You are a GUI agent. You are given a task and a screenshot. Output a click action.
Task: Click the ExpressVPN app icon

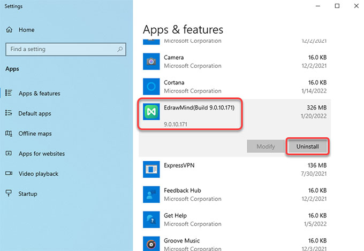click(151, 169)
